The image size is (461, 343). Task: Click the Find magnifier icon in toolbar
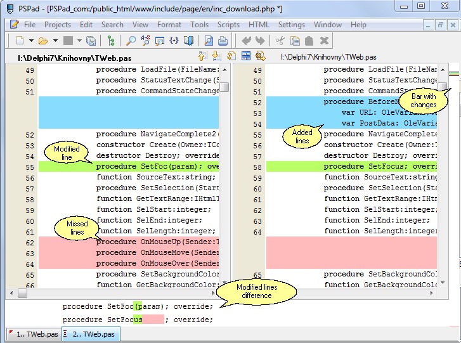click(x=131, y=41)
